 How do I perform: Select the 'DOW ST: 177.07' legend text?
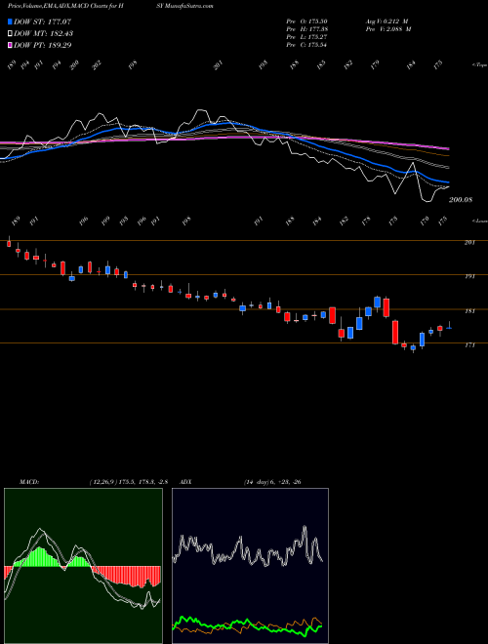point(43,21)
